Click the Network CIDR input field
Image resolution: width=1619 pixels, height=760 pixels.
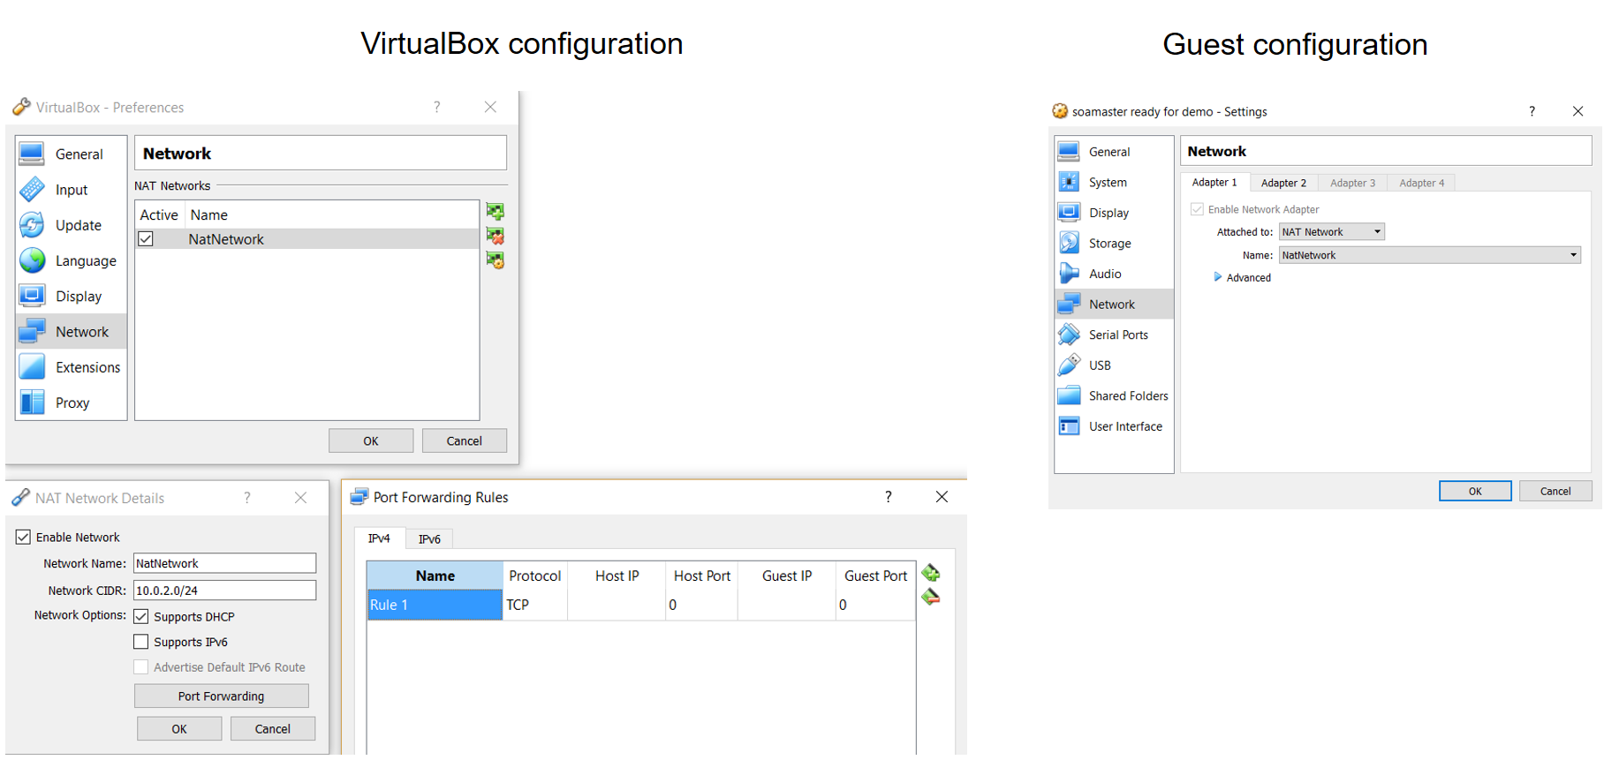[x=224, y=590]
